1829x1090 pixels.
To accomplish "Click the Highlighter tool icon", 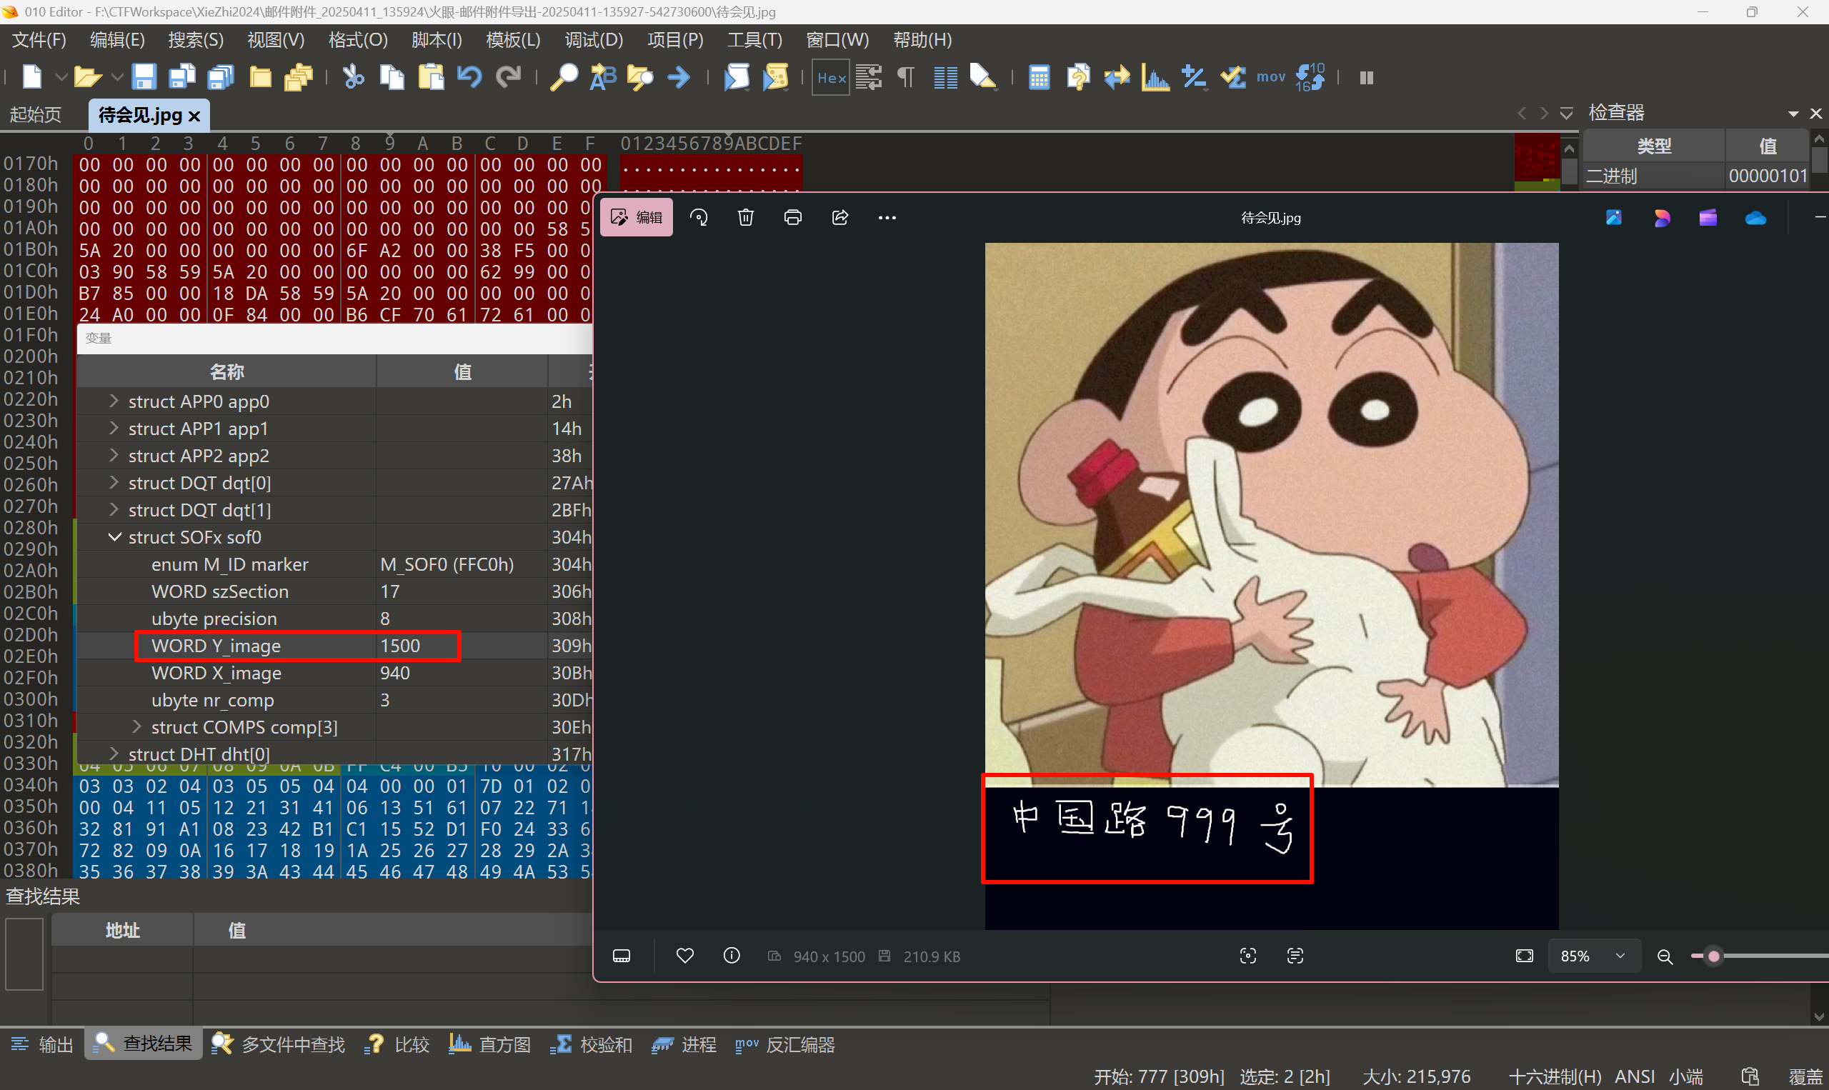I will pos(983,77).
